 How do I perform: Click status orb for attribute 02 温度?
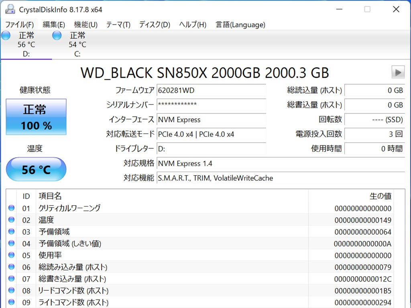click(11, 220)
